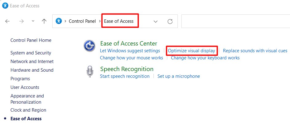Click the Ease of Access title bar icon
The height and width of the screenshot is (127, 290).
(5, 6)
